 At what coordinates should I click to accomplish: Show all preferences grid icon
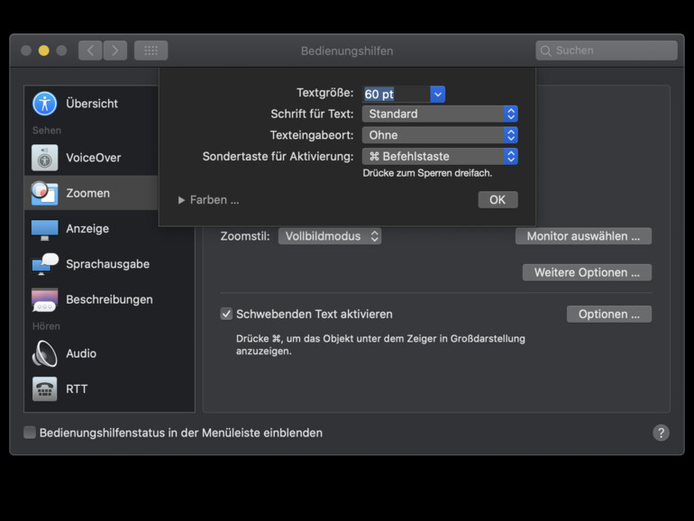(x=151, y=50)
